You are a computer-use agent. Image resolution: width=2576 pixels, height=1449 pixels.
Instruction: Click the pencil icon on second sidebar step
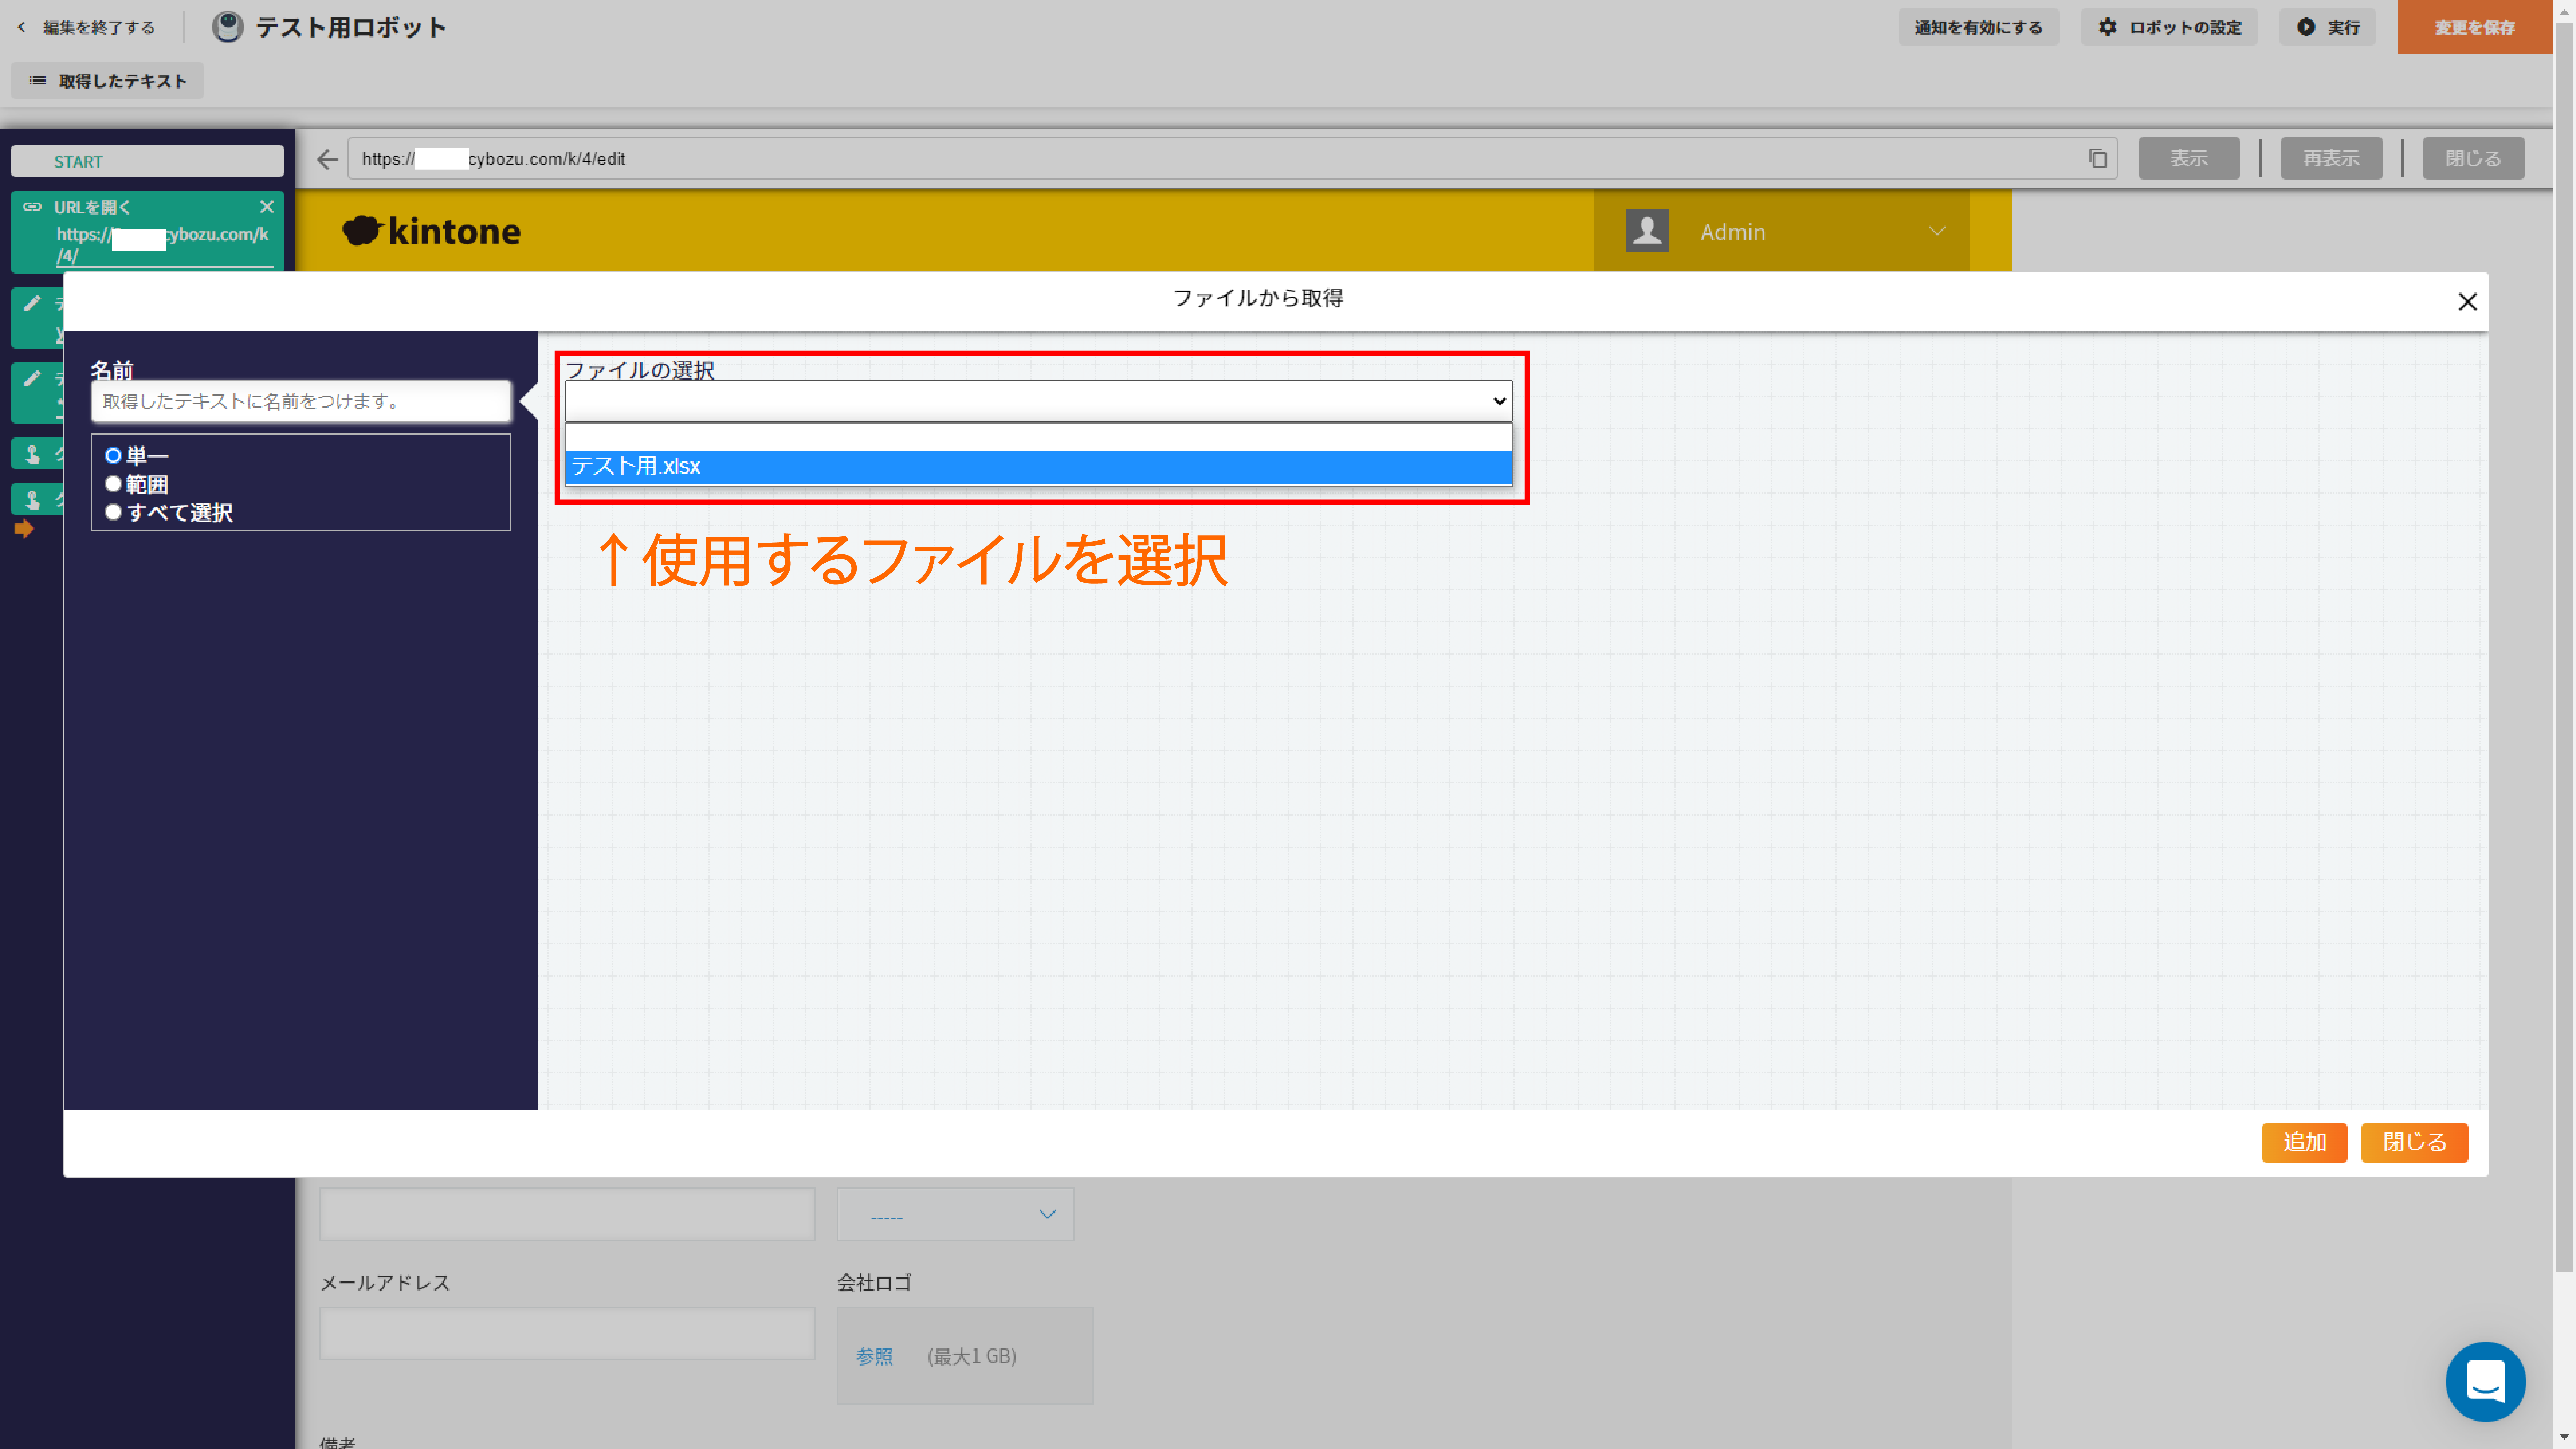(32, 304)
